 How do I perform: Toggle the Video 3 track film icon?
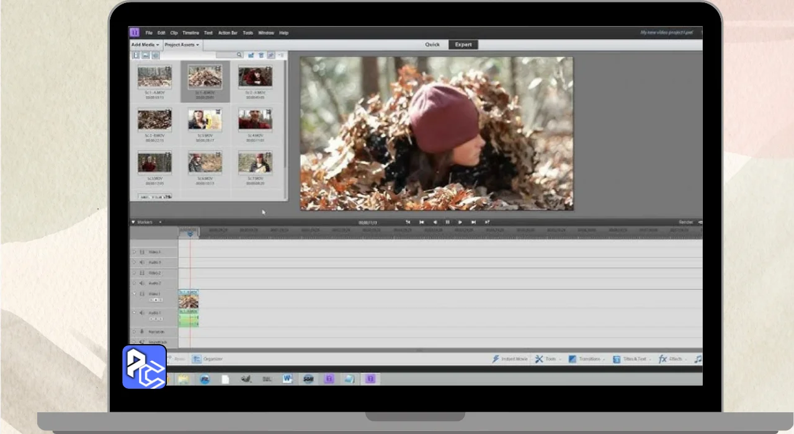click(142, 252)
